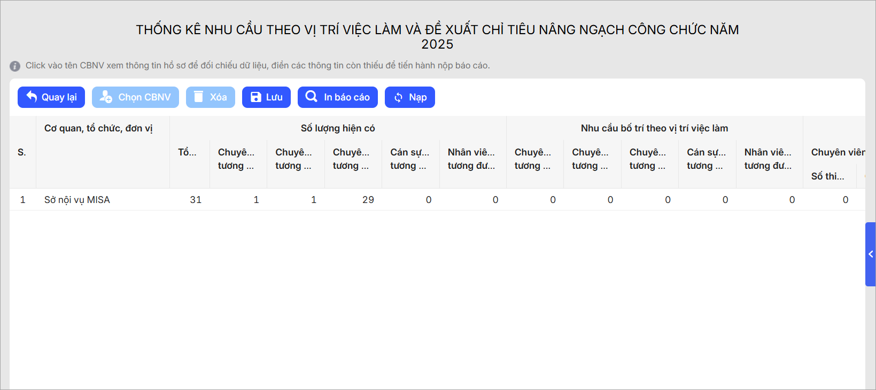
Task: Open the Chọn CBNV staff picker
Action: pos(135,97)
